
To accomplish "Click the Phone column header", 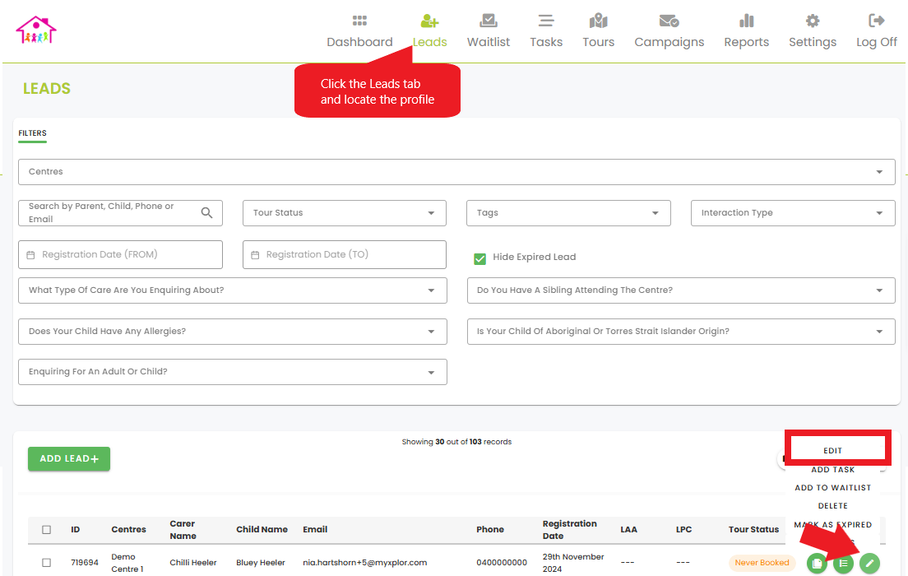I will [490, 530].
